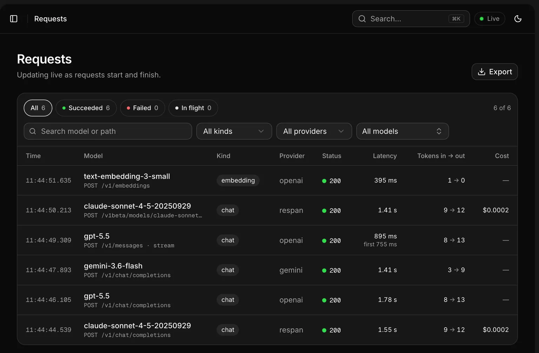Click the 3 → 9 tokens value
The width and height of the screenshot is (539, 353).
(x=456, y=270)
